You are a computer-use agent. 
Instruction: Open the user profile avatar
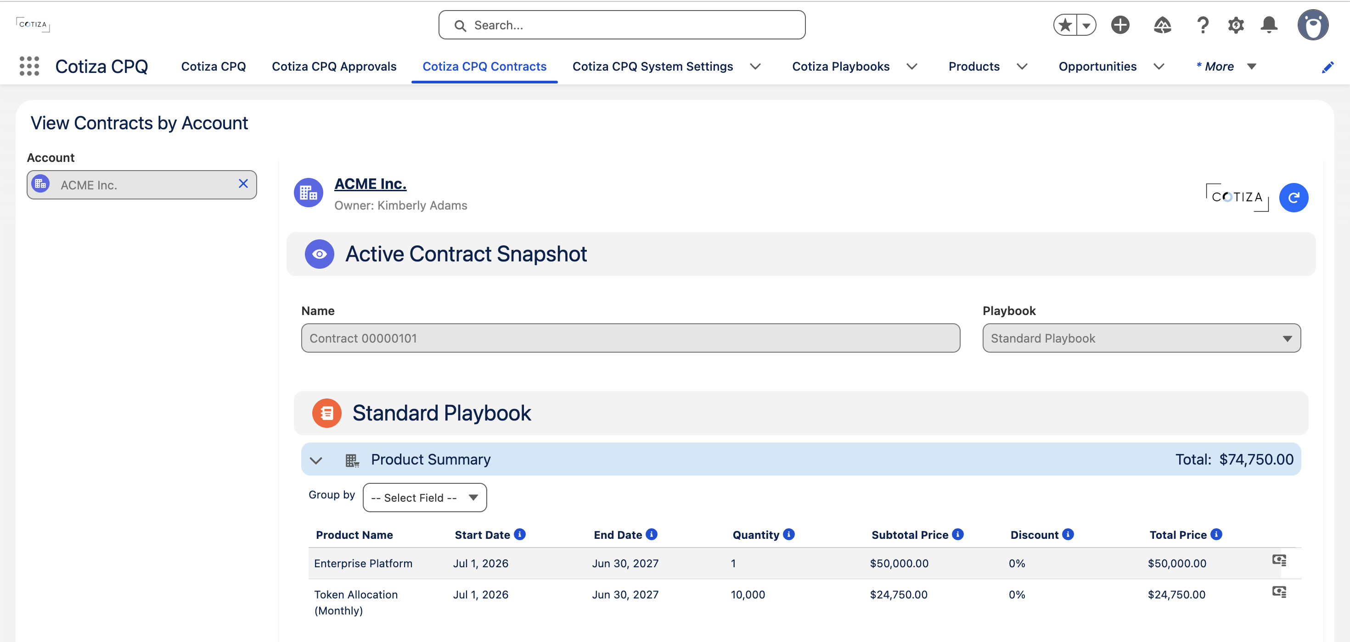pos(1313,25)
